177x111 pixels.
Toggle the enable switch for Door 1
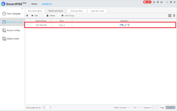click(x=122, y=25)
